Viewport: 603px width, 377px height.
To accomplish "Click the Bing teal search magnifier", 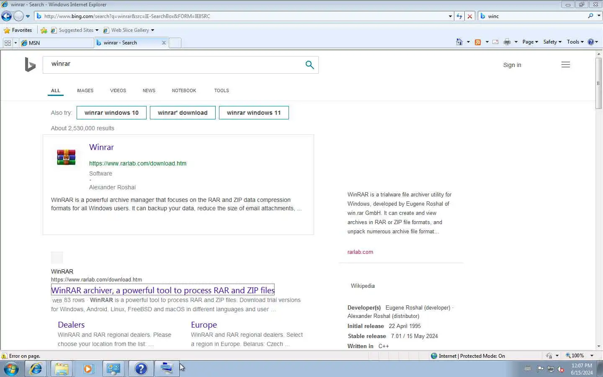I will click(x=309, y=65).
